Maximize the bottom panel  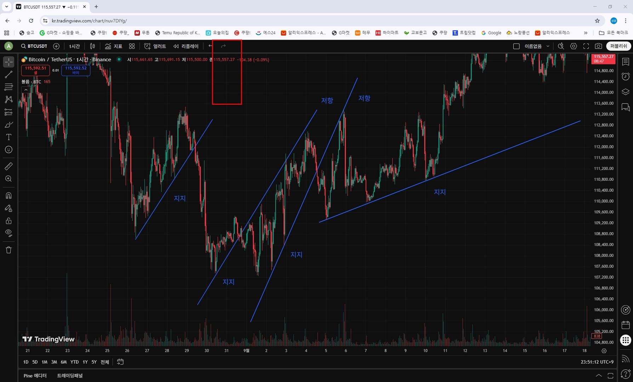(x=610, y=376)
